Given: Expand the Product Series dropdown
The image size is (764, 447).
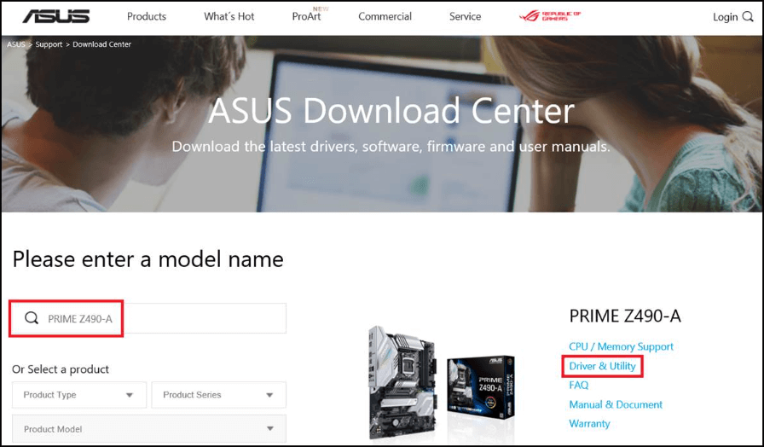Looking at the screenshot, I should click(x=218, y=395).
